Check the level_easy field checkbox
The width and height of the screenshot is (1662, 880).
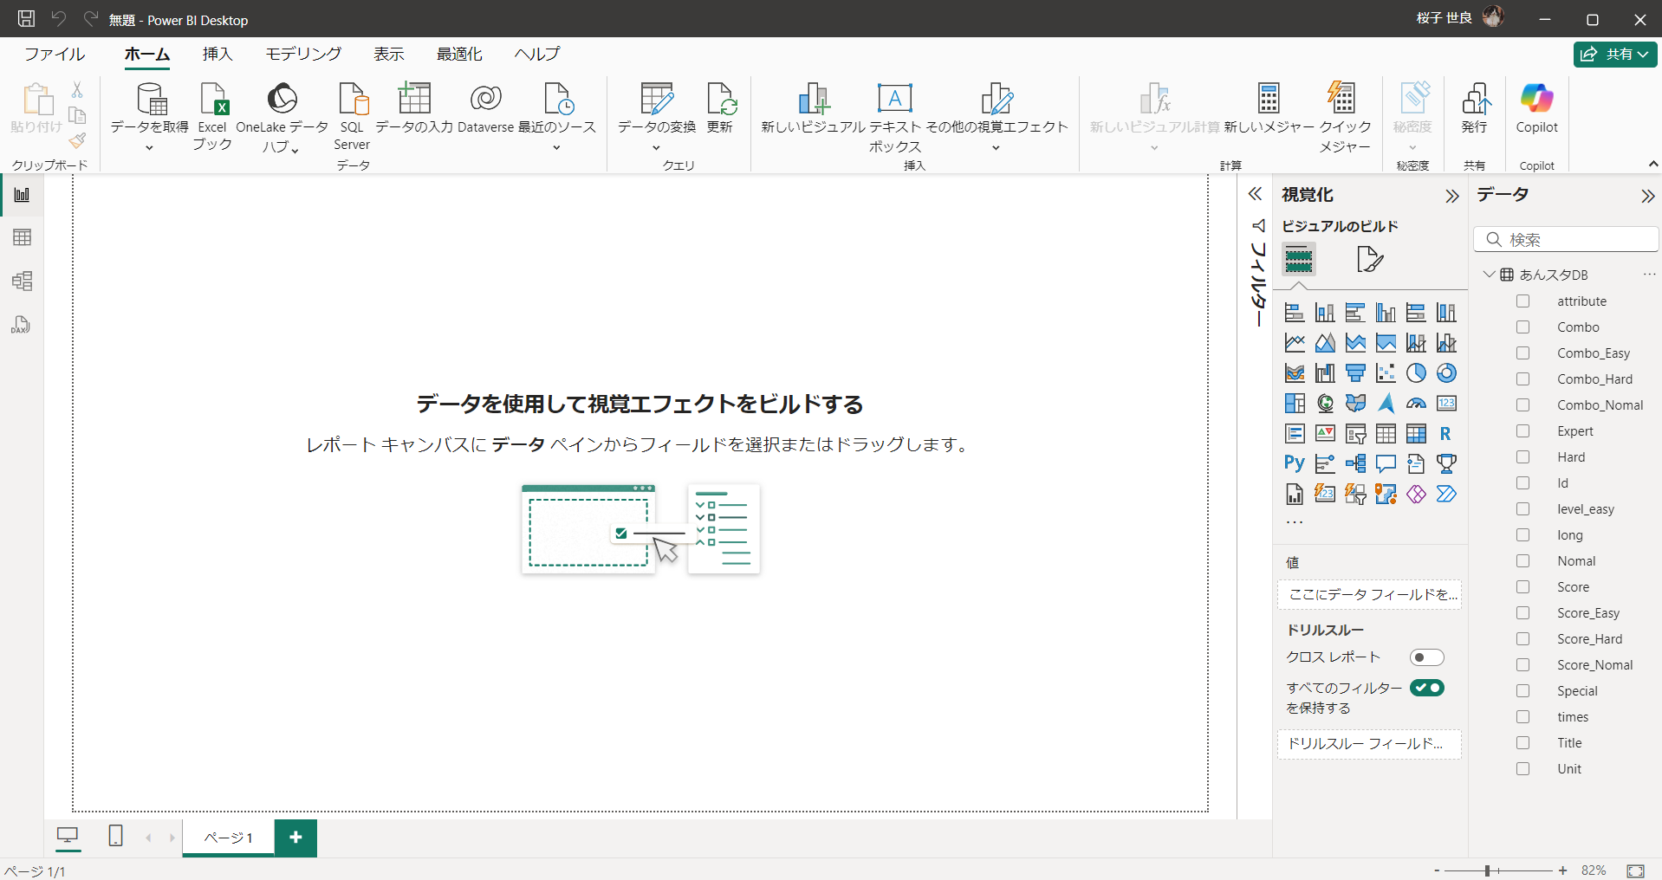coord(1522,508)
